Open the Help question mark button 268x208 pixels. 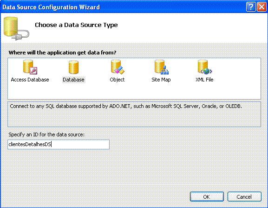click(x=251, y=7)
